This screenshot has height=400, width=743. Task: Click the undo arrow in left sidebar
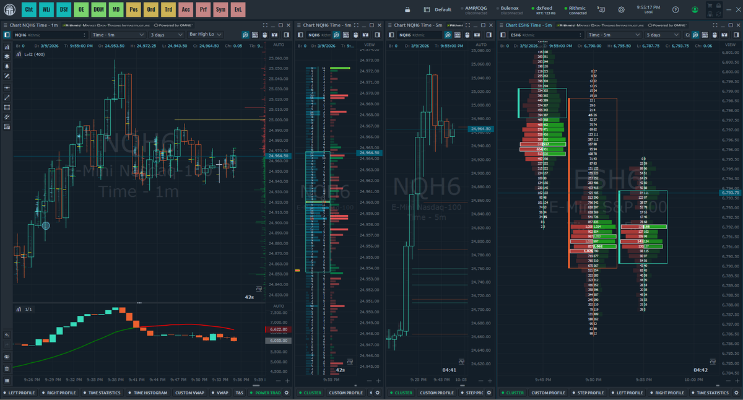7,335
